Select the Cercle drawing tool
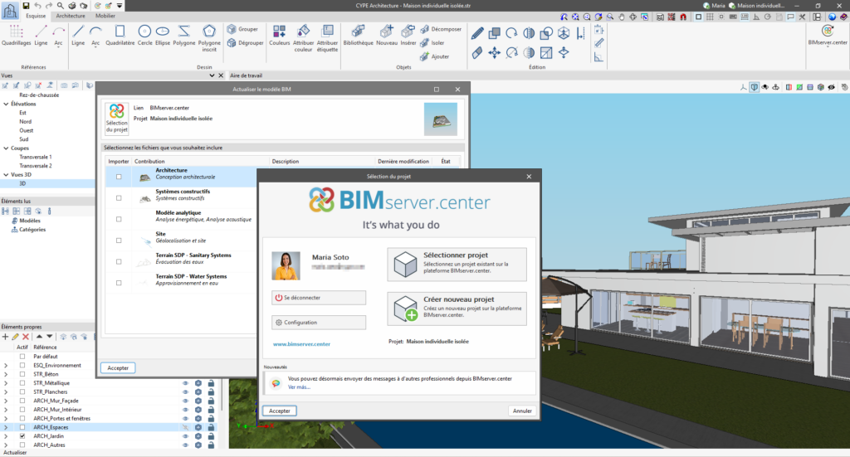850x457 pixels. (x=144, y=35)
